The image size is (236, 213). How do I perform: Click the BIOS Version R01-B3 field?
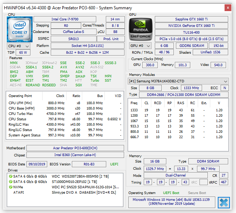[x=89, y=164]
